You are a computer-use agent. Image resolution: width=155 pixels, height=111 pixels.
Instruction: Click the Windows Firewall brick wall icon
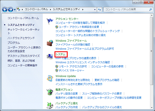[x=50, y=43]
